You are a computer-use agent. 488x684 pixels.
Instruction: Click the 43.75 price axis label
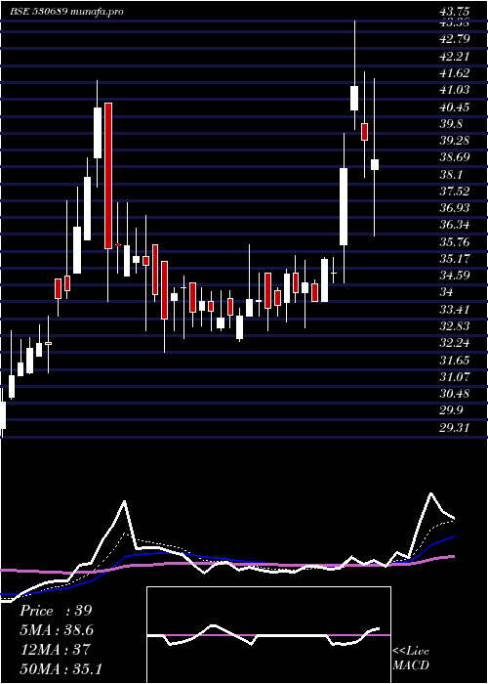click(x=454, y=13)
